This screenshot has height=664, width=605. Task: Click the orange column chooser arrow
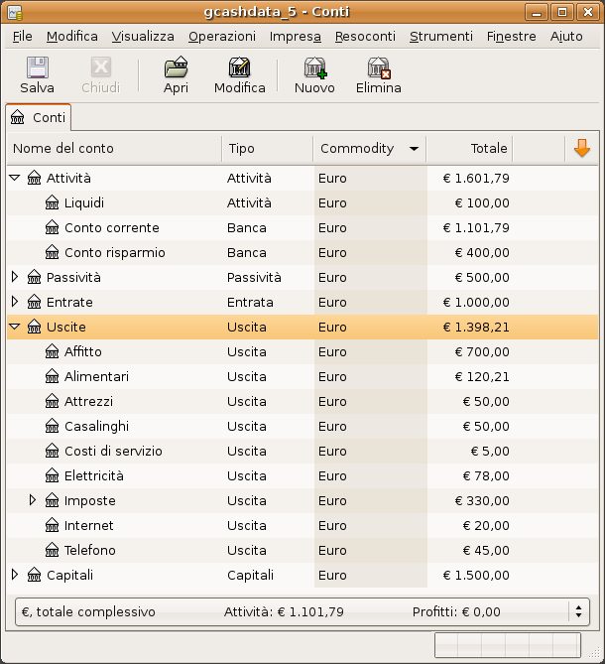pyautogui.click(x=582, y=148)
